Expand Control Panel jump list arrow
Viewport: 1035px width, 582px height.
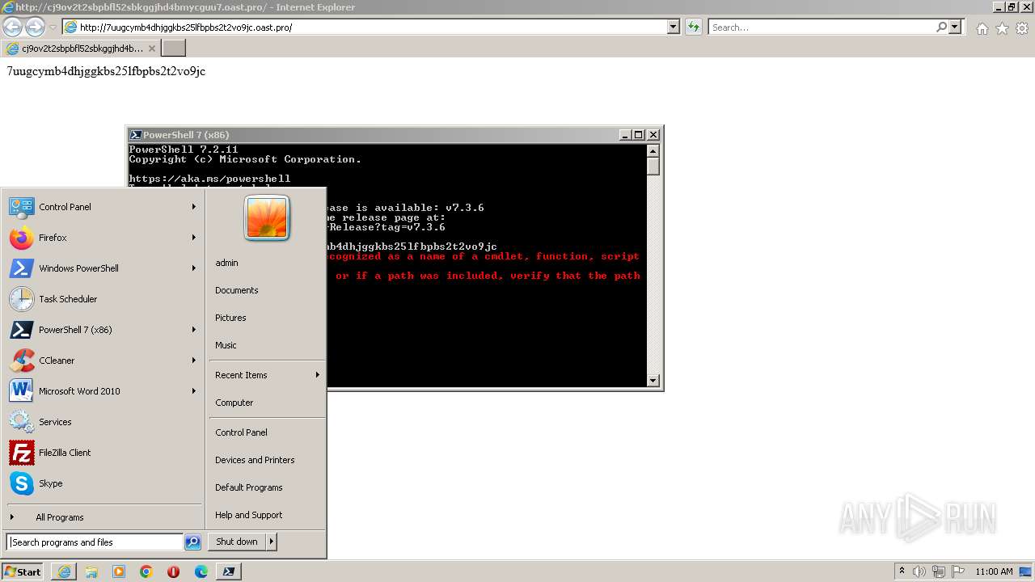[194, 207]
